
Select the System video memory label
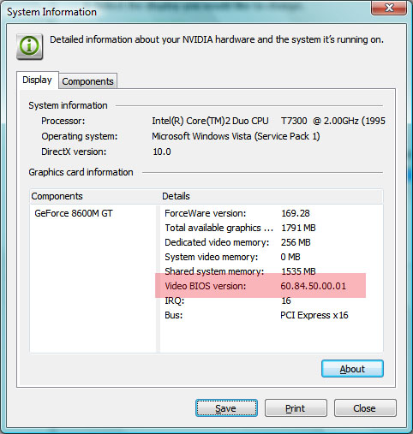(212, 257)
